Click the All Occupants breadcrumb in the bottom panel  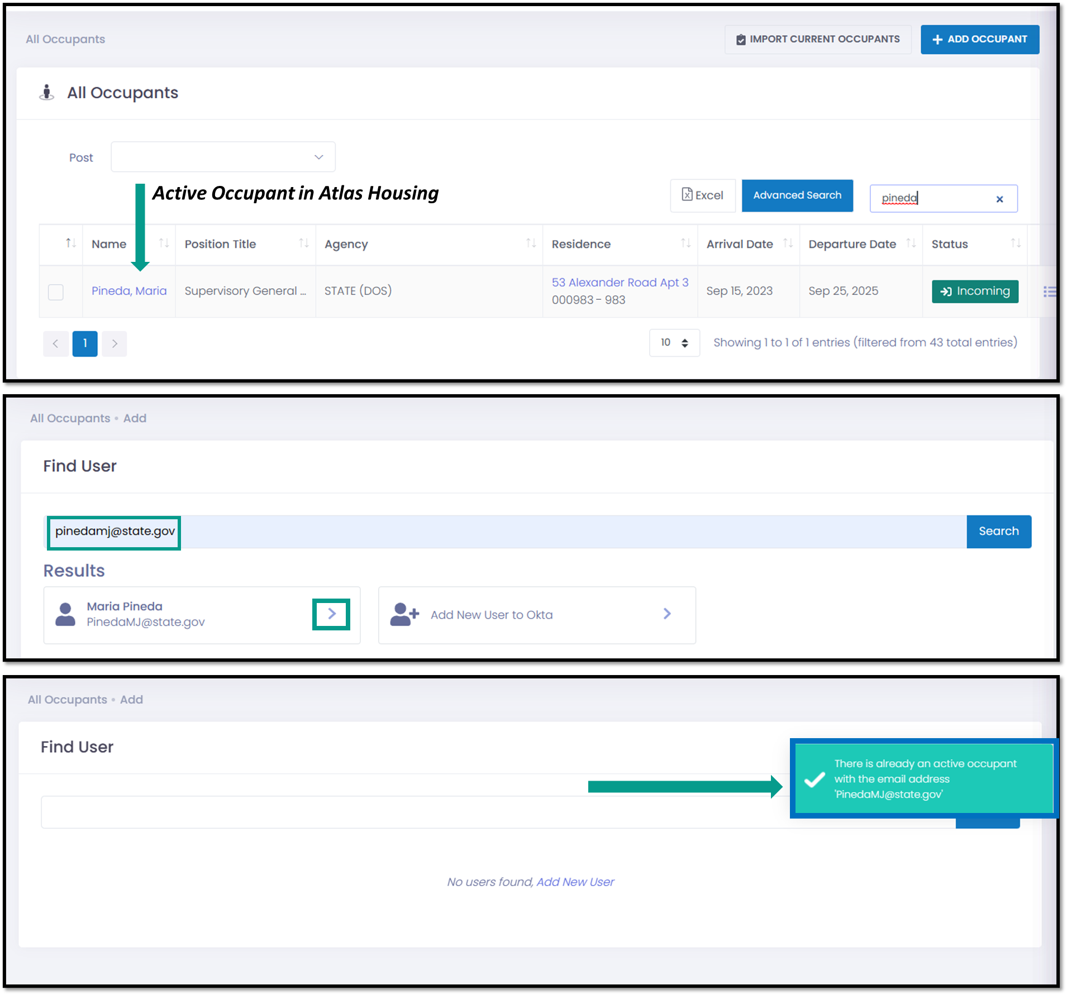click(68, 700)
